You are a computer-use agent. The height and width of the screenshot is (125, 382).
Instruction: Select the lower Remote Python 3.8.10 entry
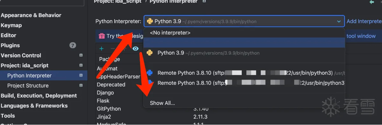click(244, 83)
